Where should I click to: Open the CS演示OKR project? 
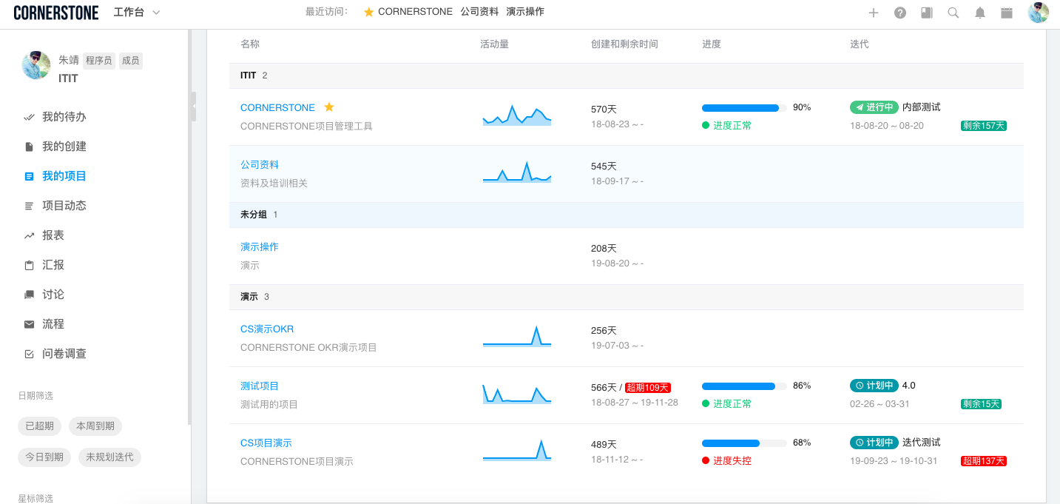pos(267,329)
